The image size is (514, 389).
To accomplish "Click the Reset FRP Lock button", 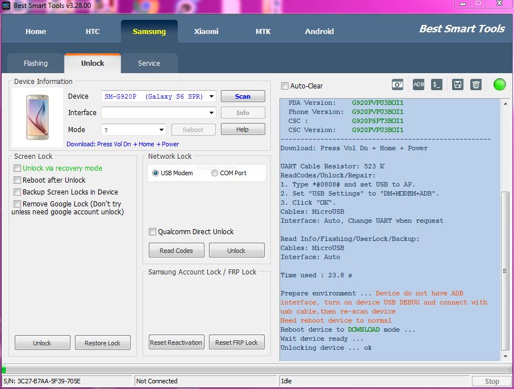I will [237, 342].
